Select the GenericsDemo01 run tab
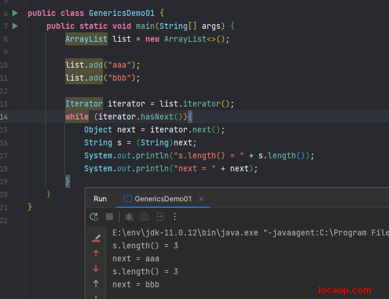This screenshot has height=299, width=389. (x=163, y=199)
